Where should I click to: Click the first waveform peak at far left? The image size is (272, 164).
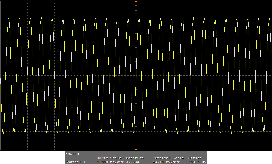tap(9, 18)
